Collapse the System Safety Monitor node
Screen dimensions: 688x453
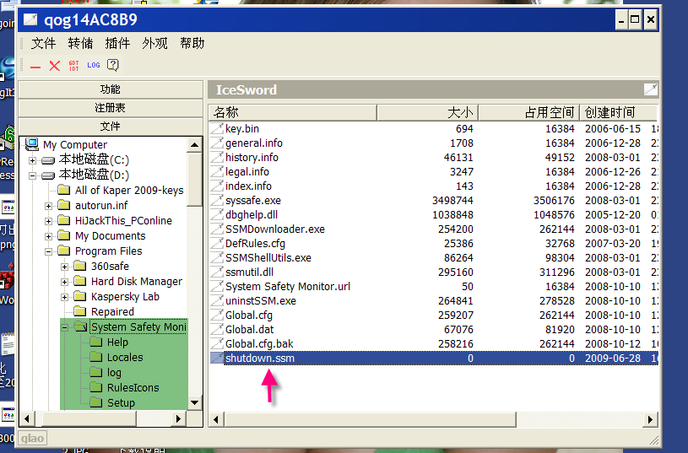[x=64, y=327]
